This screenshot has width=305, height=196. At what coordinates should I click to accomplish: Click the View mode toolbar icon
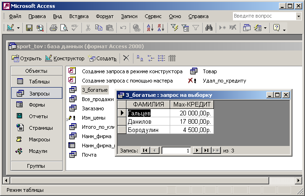[11, 28]
